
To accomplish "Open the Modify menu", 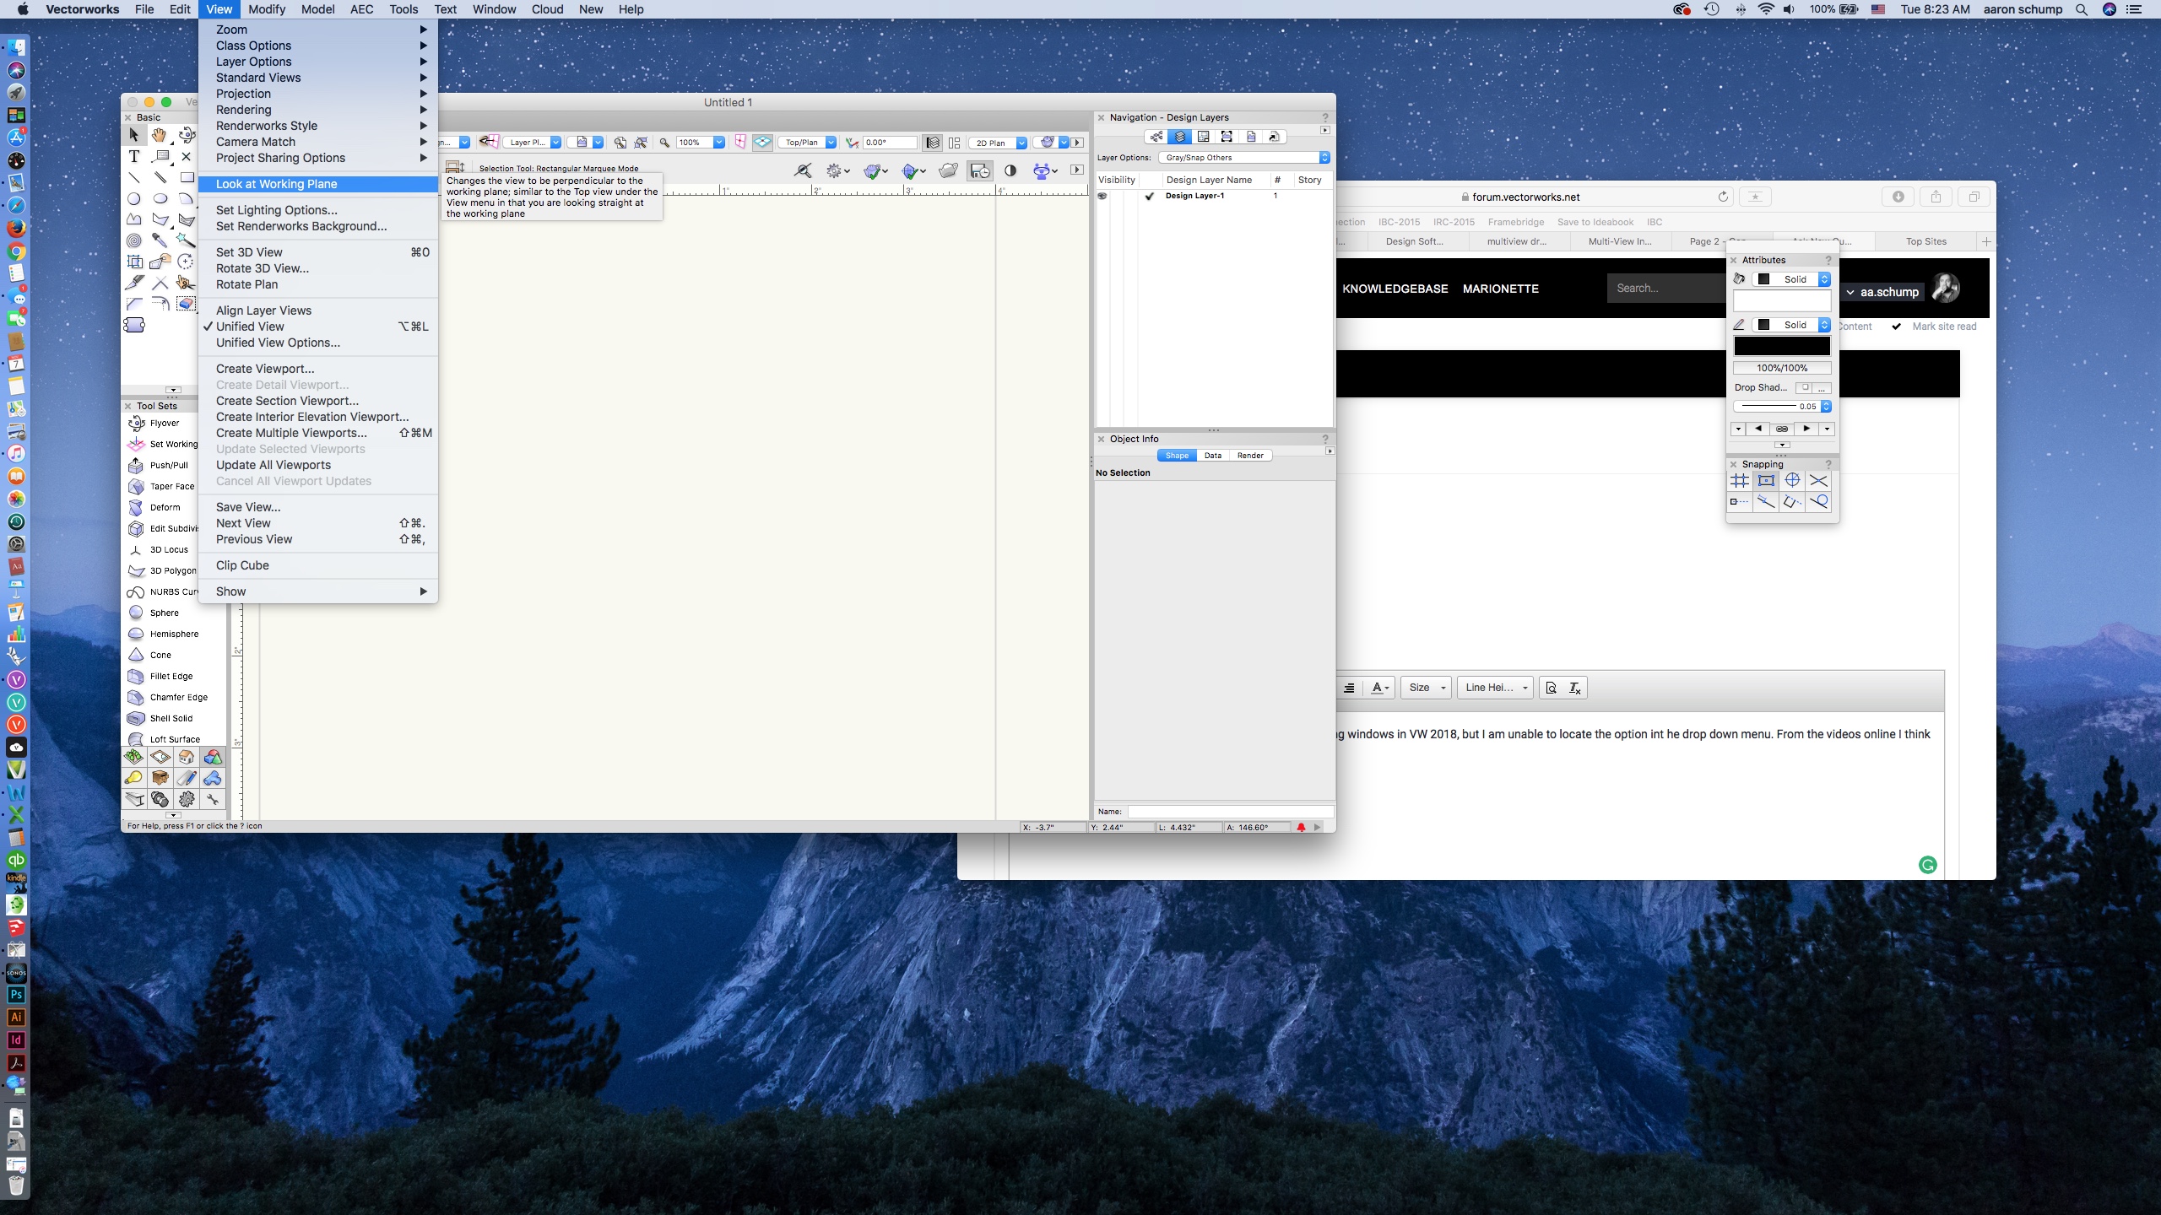I will coord(267,9).
